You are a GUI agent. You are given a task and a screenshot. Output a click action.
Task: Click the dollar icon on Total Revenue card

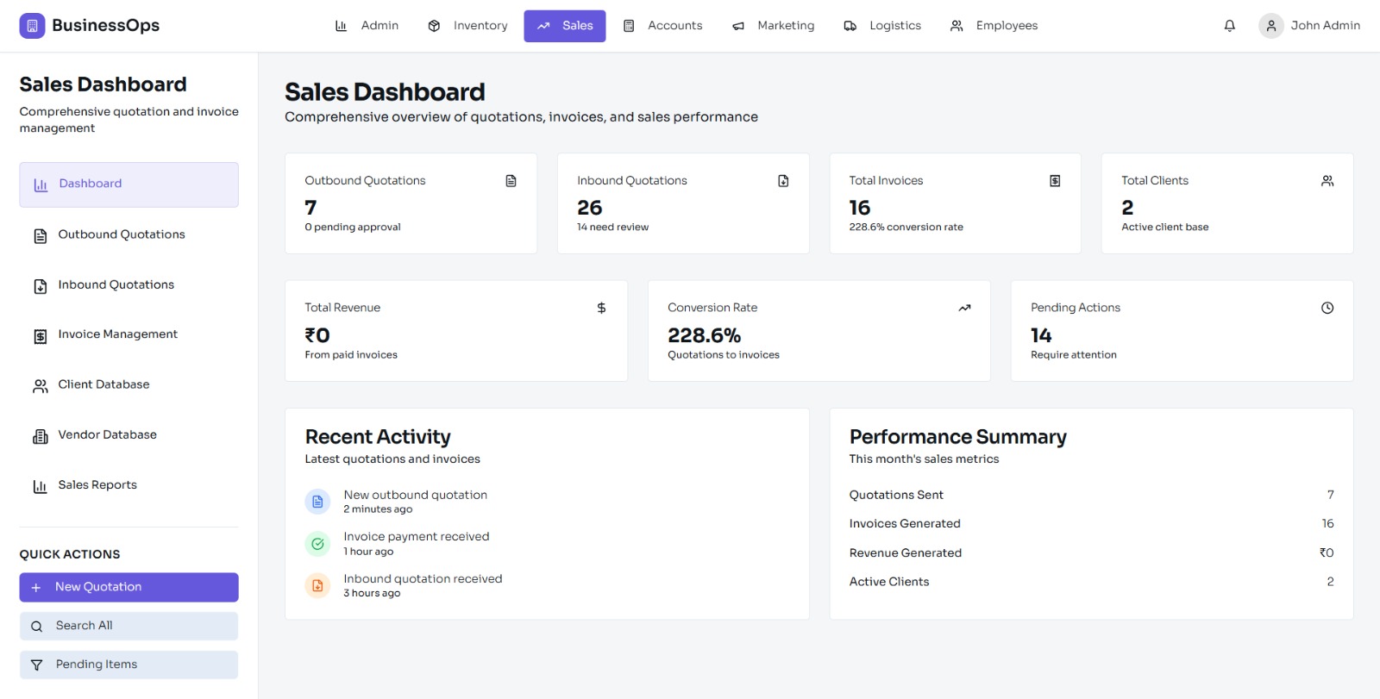[x=601, y=308]
